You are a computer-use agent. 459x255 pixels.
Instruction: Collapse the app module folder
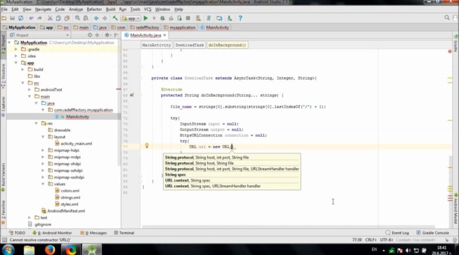tap(16, 63)
